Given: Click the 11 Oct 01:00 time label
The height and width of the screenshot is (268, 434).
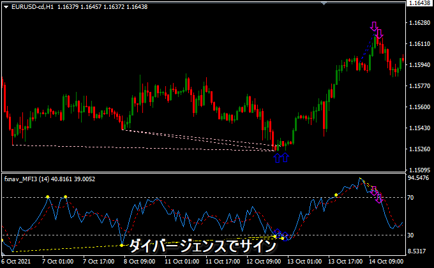Looking at the screenshot, I should pos(182,262).
